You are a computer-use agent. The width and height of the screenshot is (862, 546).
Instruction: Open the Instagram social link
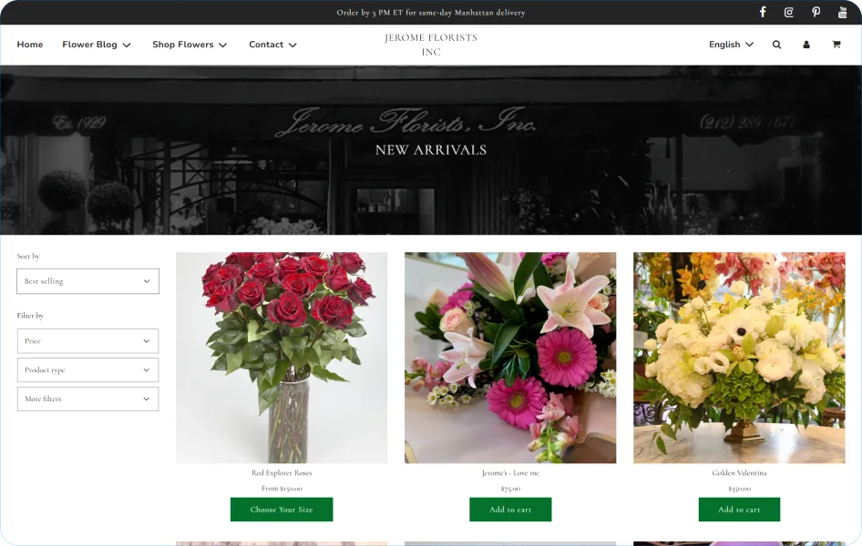(x=789, y=12)
